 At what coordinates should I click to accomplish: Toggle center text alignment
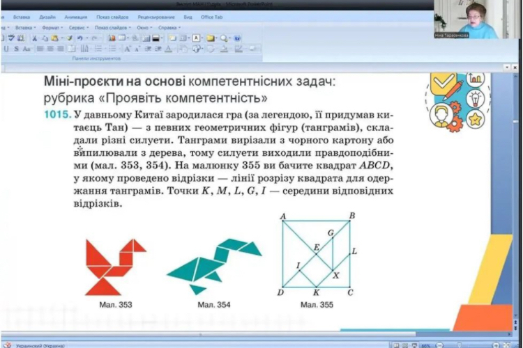(50, 49)
